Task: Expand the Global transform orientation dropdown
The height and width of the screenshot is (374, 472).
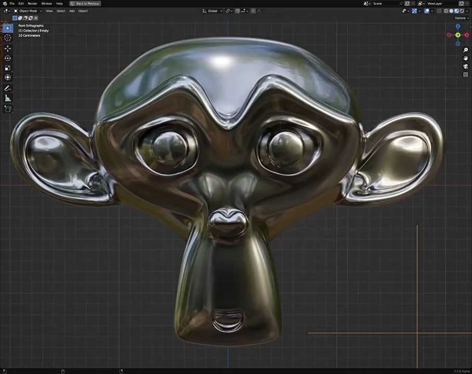Action: pos(213,11)
